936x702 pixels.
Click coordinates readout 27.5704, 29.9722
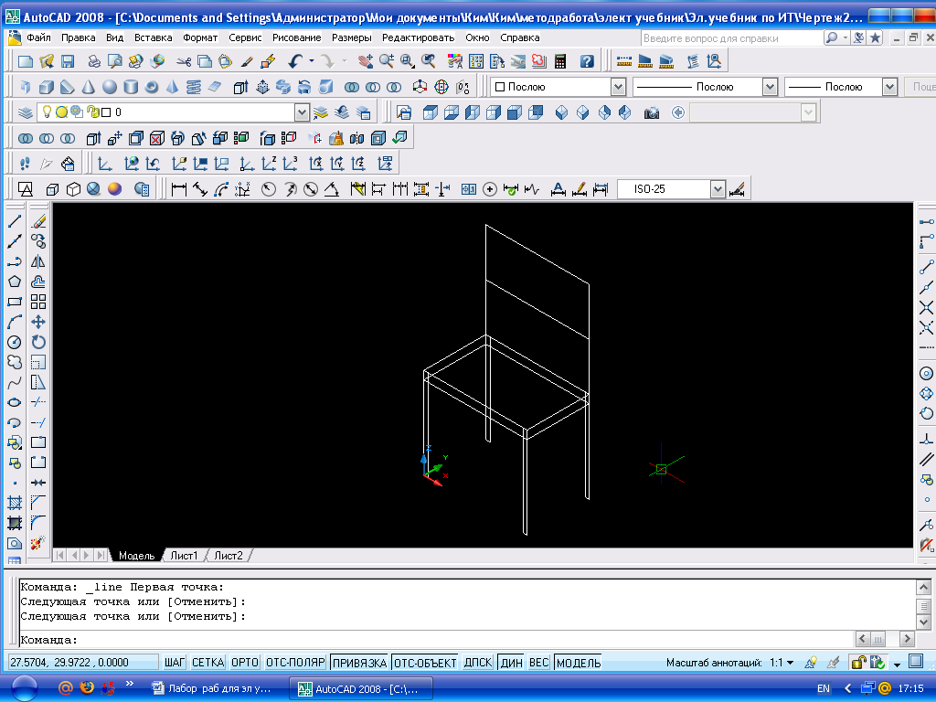tap(82, 663)
